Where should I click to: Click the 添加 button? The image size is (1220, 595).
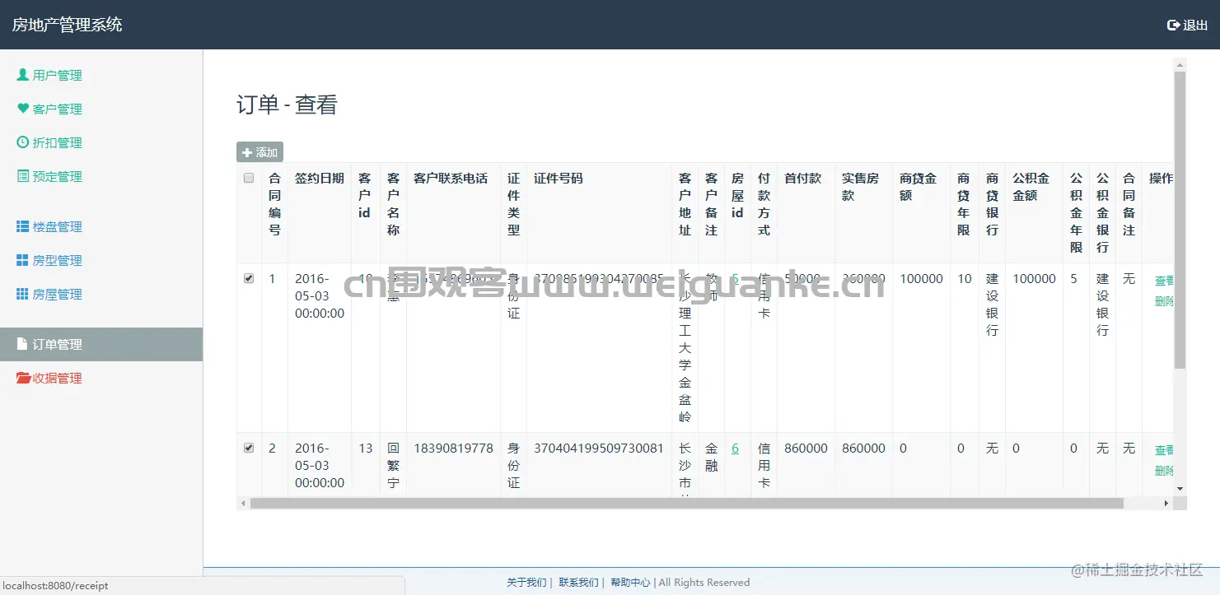click(259, 152)
